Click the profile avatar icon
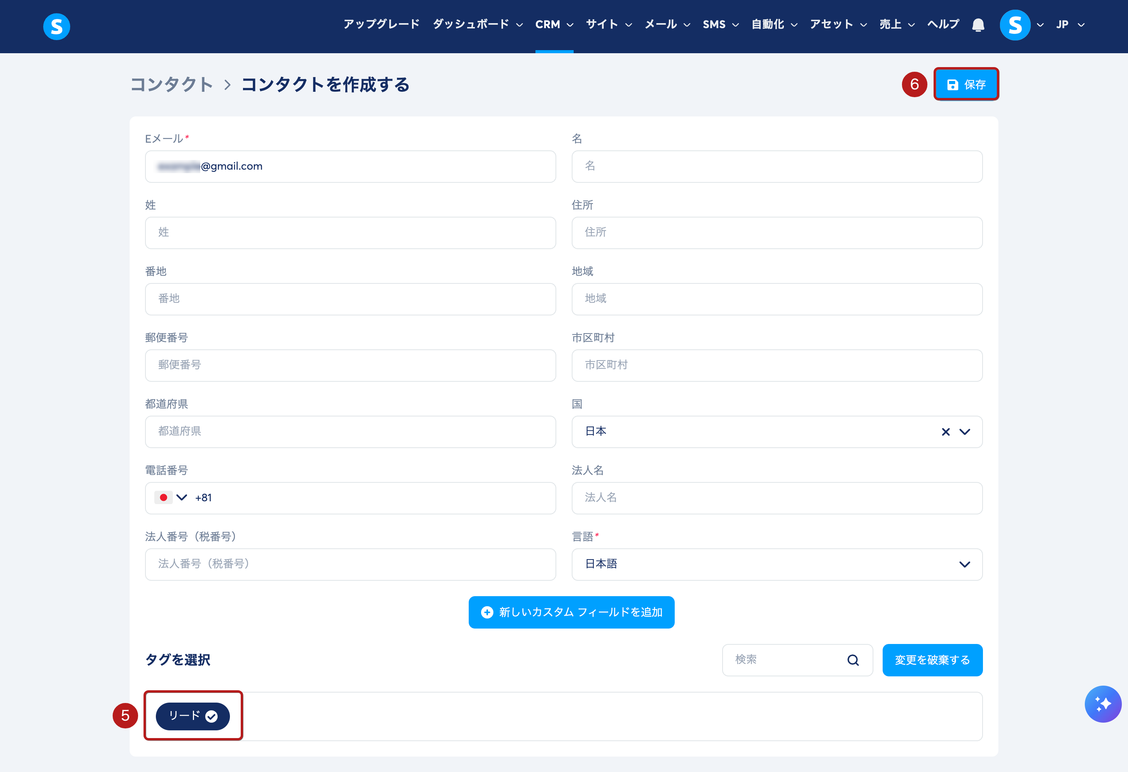 (1015, 25)
